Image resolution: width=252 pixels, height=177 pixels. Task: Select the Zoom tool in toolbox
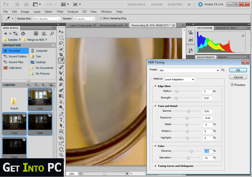61,155
